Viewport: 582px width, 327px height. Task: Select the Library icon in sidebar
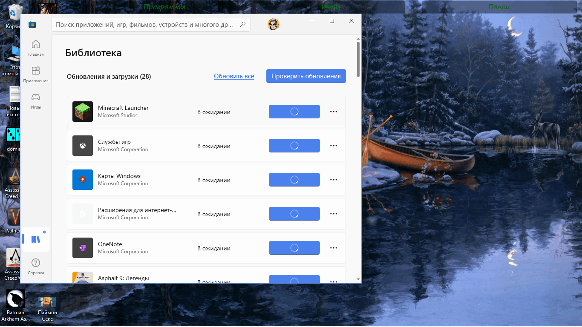coord(36,239)
